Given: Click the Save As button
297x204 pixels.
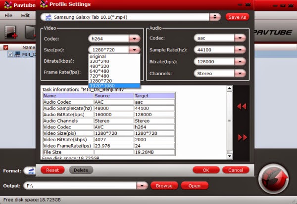Looking at the screenshot, I should click(x=237, y=17).
